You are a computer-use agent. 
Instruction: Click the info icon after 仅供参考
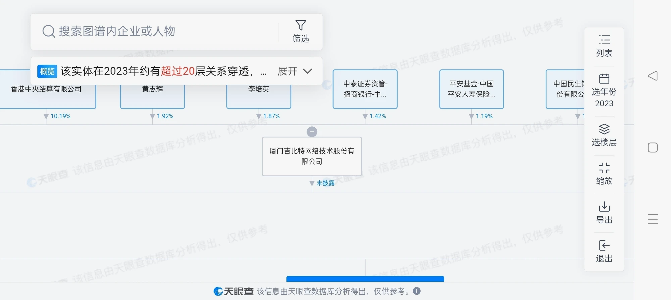pyautogui.click(x=417, y=291)
